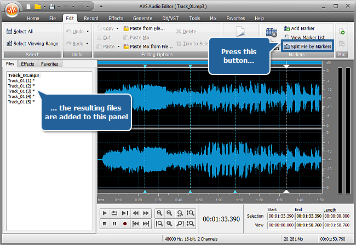The image size is (356, 245).
Task: Select Track_01 (1) in the file list
Action: click(21, 81)
